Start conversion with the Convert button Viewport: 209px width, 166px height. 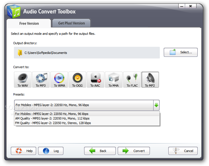click(134, 151)
